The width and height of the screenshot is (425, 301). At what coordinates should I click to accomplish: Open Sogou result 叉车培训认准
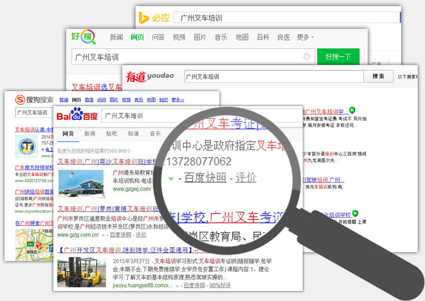tap(34, 130)
